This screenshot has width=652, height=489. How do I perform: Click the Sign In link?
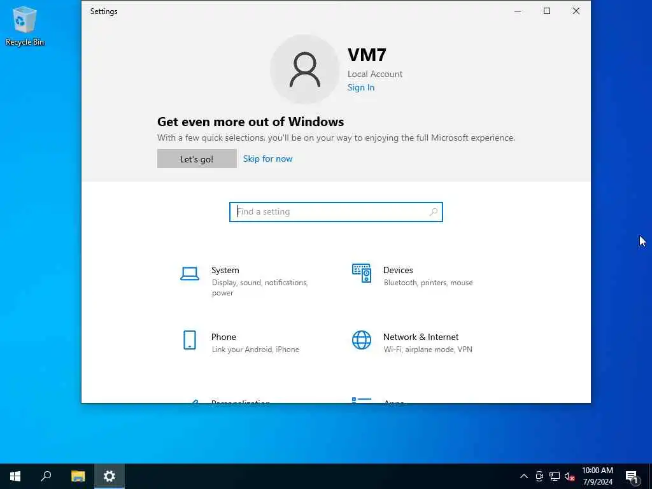[361, 87]
